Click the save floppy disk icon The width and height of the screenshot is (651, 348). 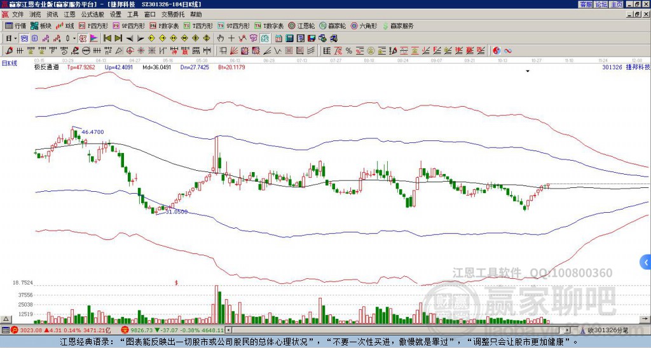[x=312, y=39]
